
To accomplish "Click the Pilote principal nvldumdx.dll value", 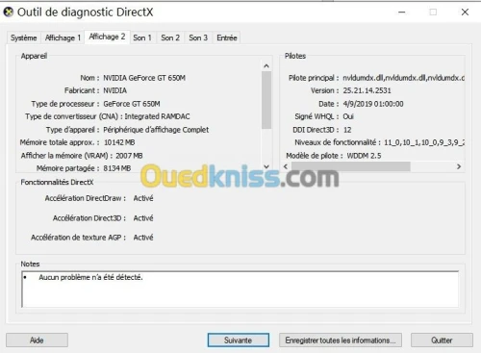I will tap(404, 78).
